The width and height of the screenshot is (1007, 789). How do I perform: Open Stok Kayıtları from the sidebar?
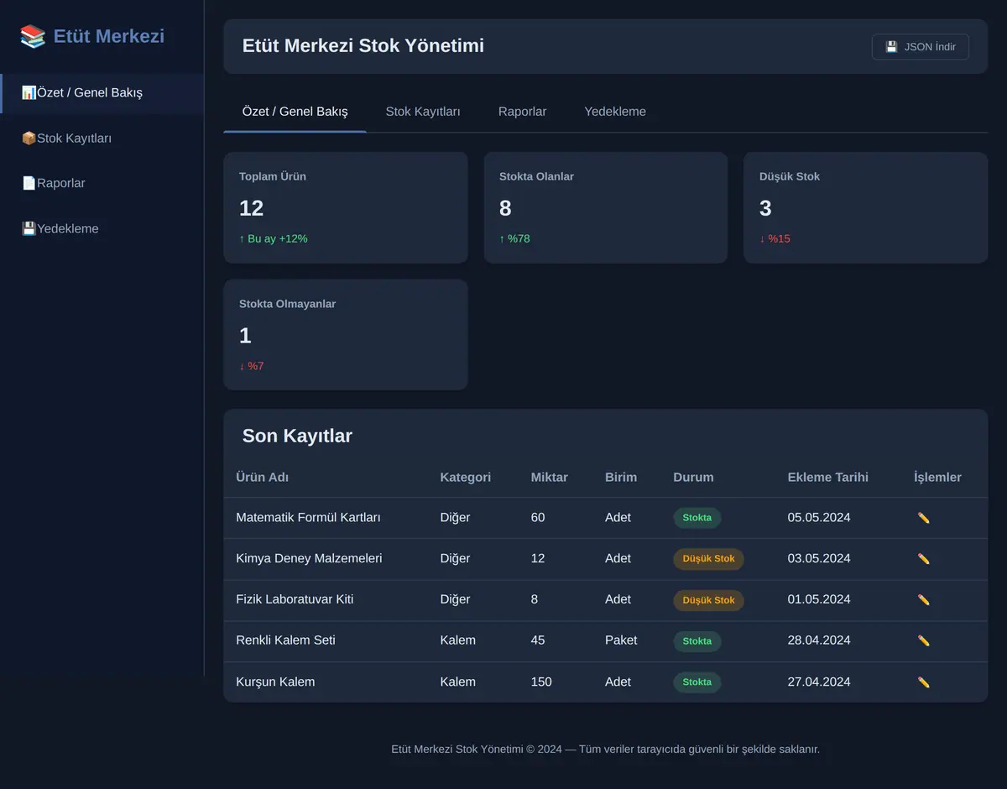[102, 138]
